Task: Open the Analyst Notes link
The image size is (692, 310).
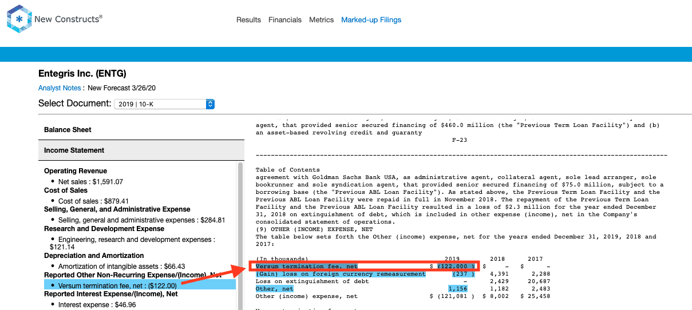Action: (60, 88)
